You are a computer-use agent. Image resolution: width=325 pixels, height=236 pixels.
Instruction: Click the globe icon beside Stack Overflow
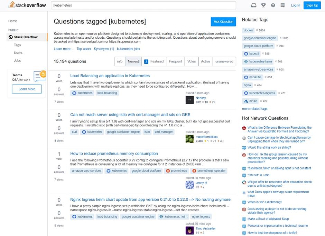click(x=11, y=37)
